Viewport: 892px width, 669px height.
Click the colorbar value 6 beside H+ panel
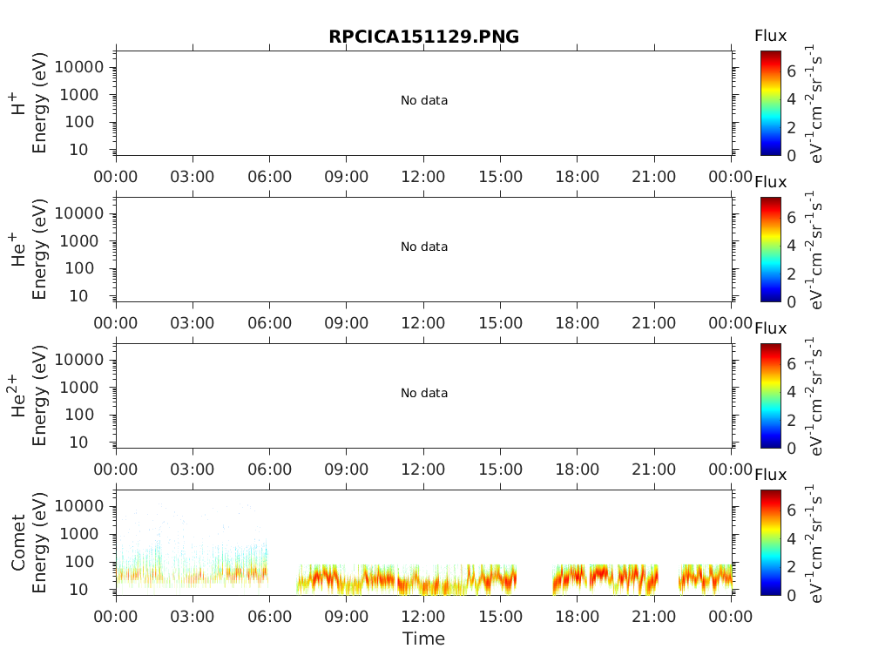(x=791, y=71)
